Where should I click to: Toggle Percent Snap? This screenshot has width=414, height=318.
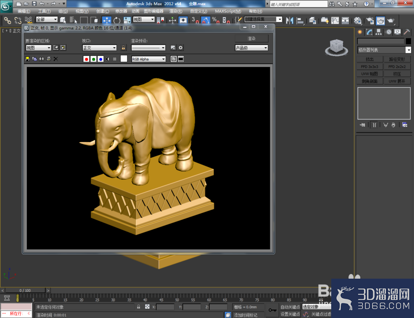[x=216, y=20]
